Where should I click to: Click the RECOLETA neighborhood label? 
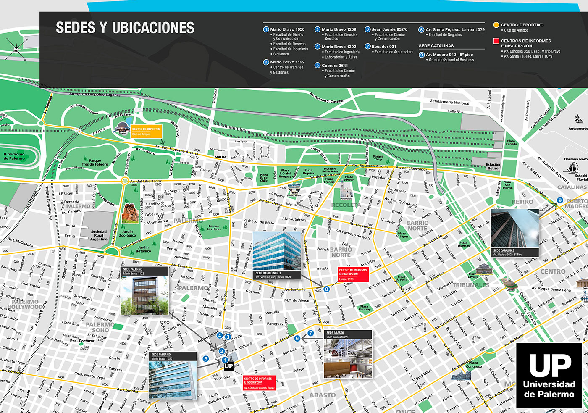pos(346,205)
